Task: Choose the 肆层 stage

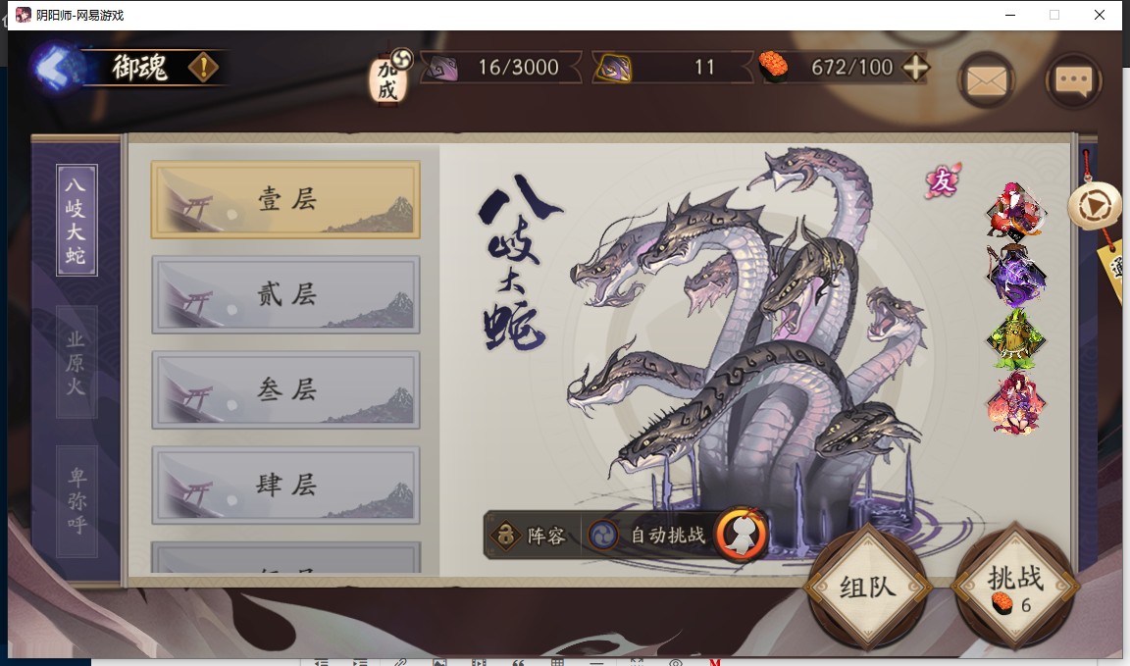Action: [285, 486]
